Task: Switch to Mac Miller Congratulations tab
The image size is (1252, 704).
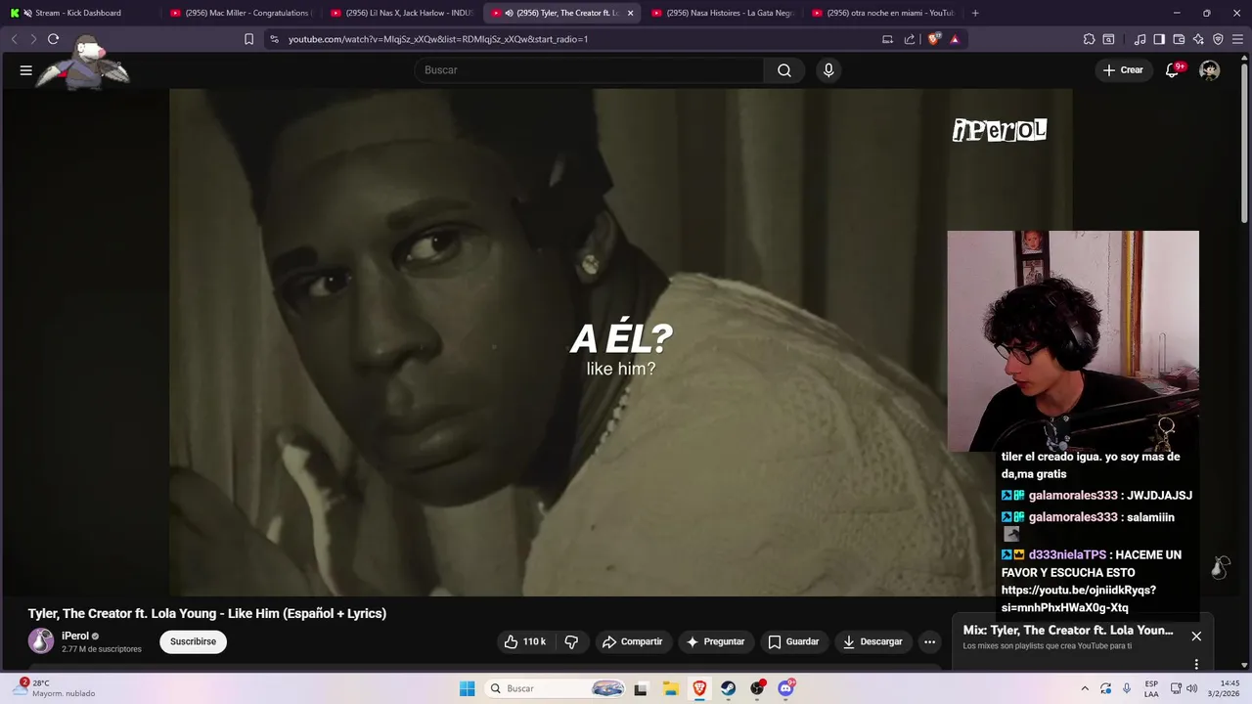Action: tap(241, 13)
